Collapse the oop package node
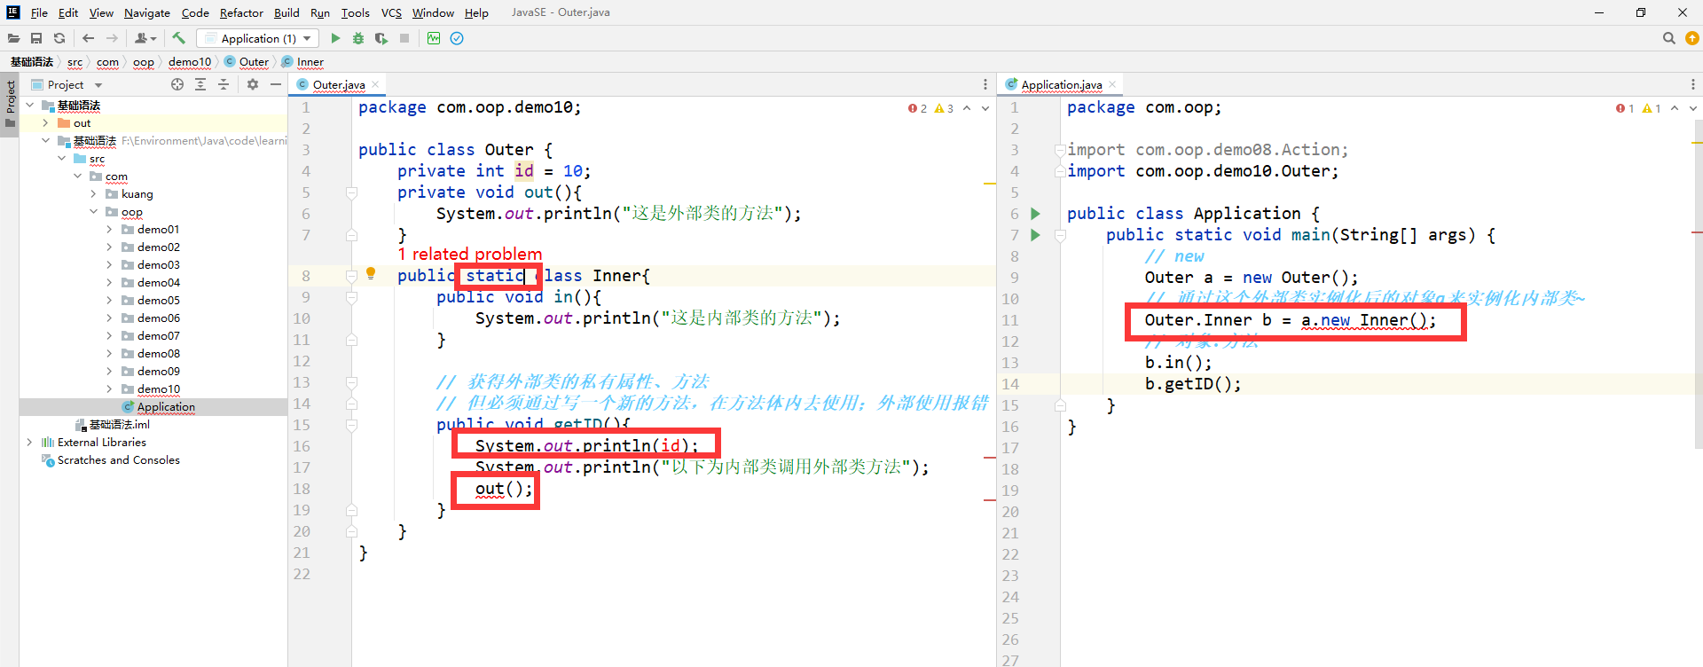 pos(94,212)
